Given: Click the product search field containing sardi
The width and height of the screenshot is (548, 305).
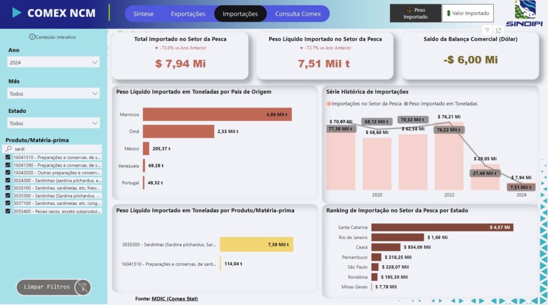Looking at the screenshot, I should (56, 149).
